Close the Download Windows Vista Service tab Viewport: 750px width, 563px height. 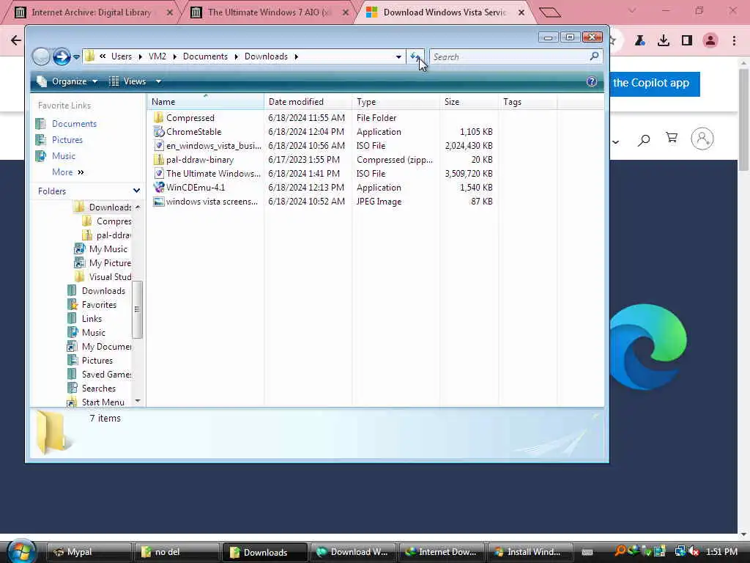[521, 12]
